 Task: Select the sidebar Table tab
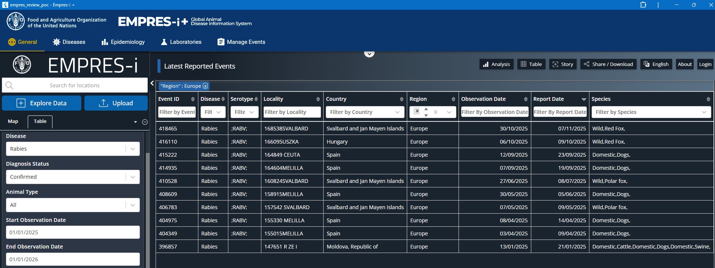[x=40, y=121]
